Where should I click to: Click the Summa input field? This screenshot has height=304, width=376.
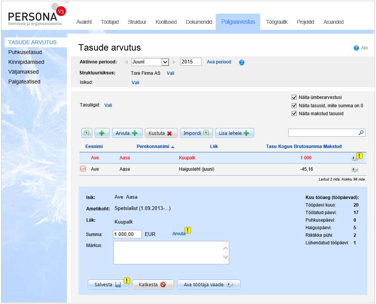(x=127, y=235)
